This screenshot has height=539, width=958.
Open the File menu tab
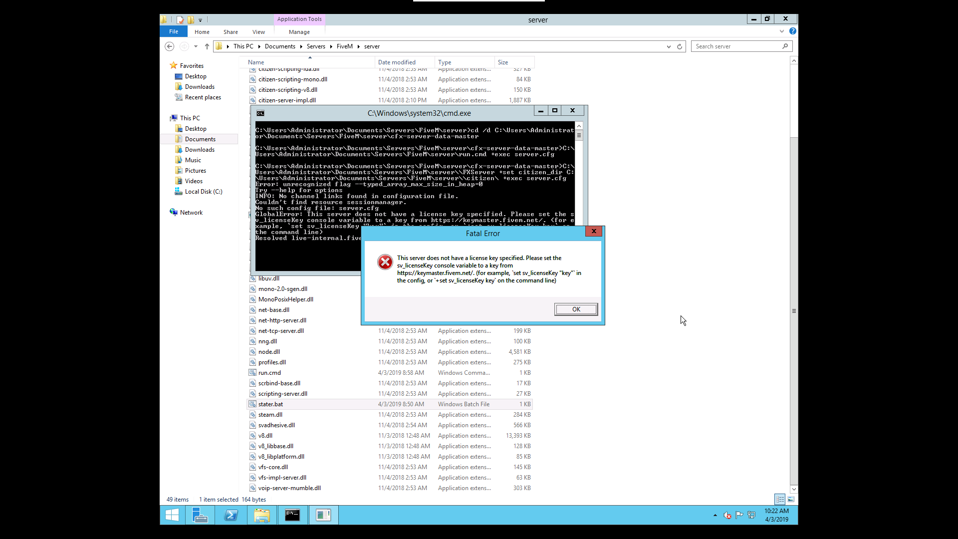pos(174,31)
